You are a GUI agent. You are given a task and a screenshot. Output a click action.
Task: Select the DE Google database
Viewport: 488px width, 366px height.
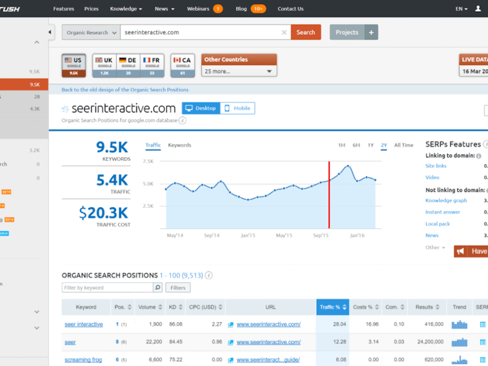point(128,65)
